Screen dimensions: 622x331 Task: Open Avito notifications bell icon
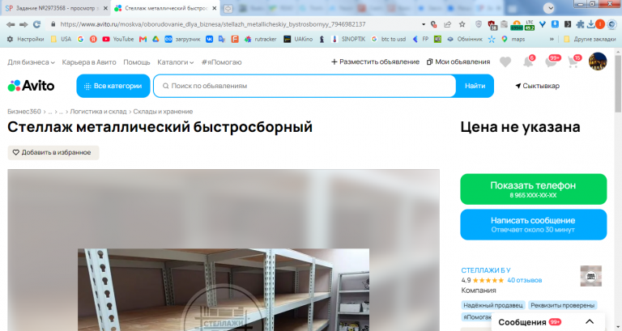[x=528, y=62]
